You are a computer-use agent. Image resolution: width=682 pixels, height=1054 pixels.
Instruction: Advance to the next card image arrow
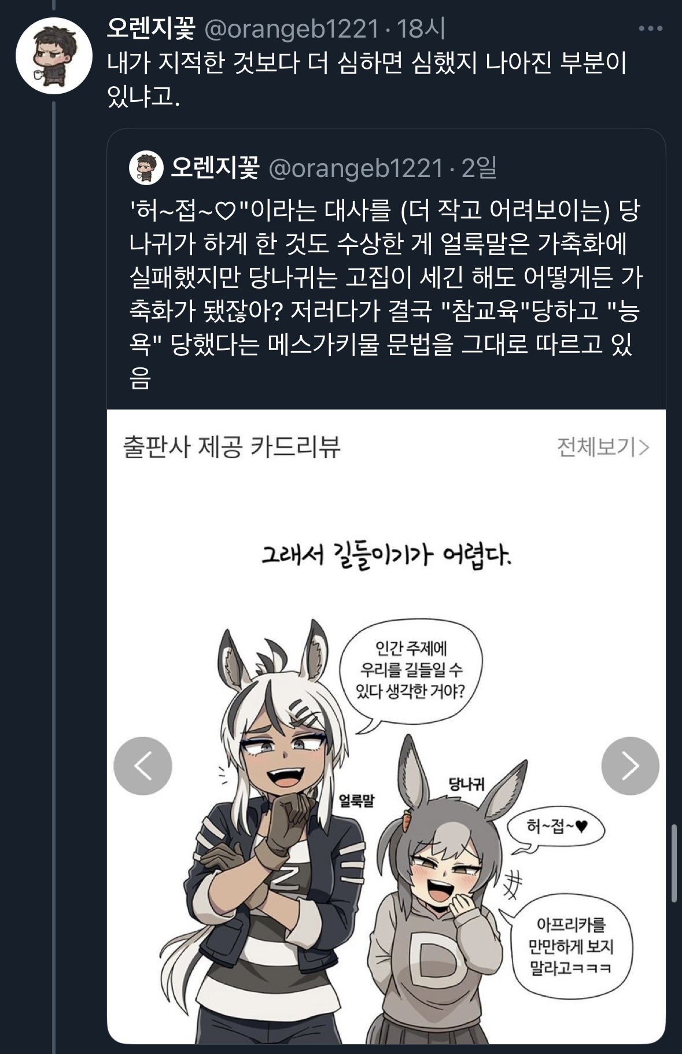coord(631,765)
